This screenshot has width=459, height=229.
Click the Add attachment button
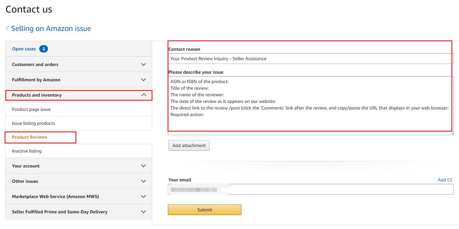189,146
